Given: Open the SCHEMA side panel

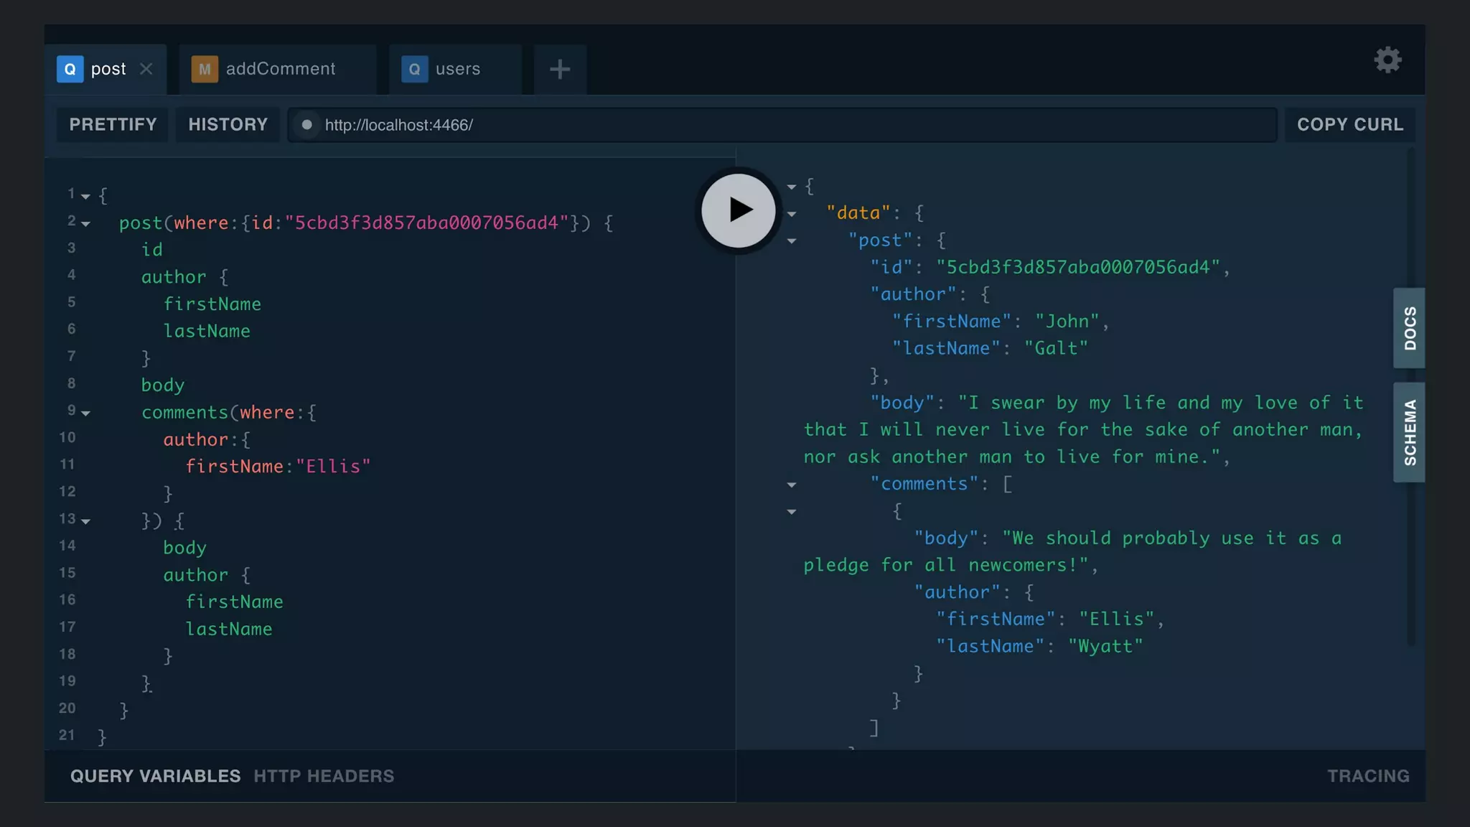Looking at the screenshot, I should pos(1409,432).
